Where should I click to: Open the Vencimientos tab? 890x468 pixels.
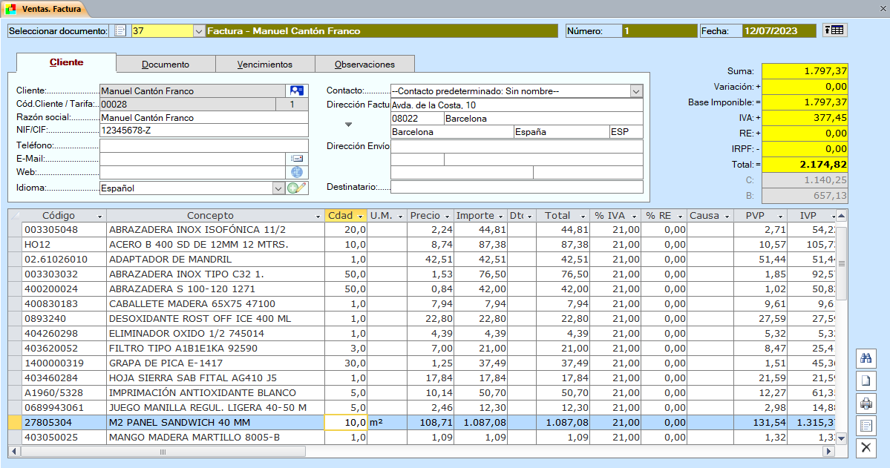(265, 65)
